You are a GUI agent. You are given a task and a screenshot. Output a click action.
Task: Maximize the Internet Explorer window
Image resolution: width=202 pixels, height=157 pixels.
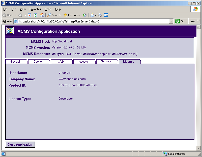click(x=194, y=3)
